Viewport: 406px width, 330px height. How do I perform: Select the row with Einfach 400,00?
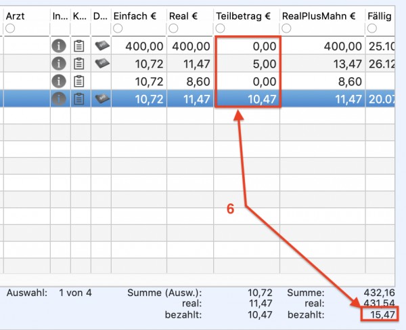pyautogui.click(x=198, y=46)
